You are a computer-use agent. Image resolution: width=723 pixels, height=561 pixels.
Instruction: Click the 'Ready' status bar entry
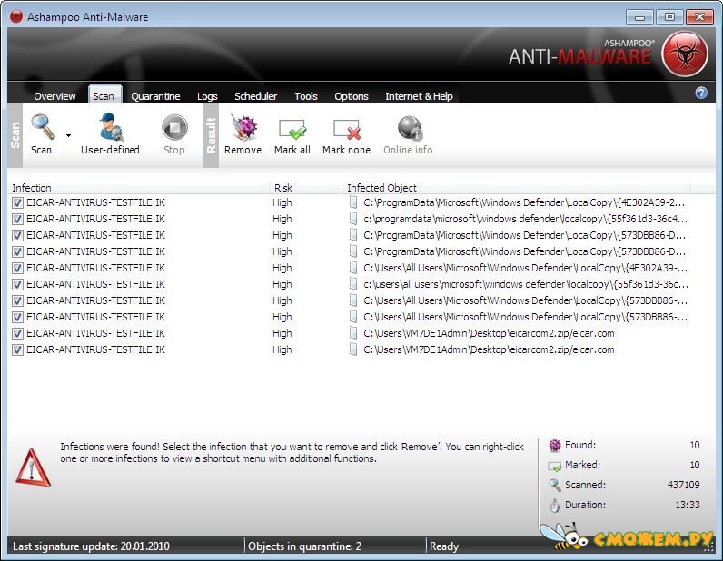click(444, 546)
